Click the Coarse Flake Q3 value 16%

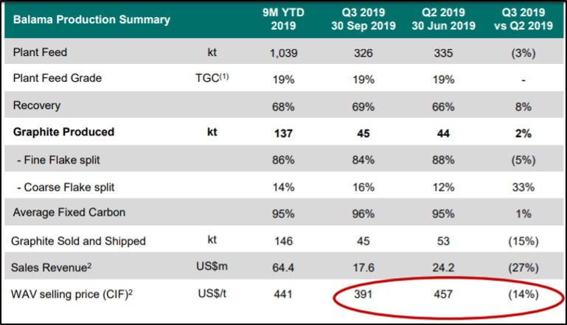363,187
